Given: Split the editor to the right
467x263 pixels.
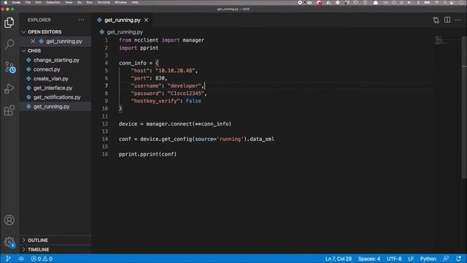Looking at the screenshot, I should [447, 20].
